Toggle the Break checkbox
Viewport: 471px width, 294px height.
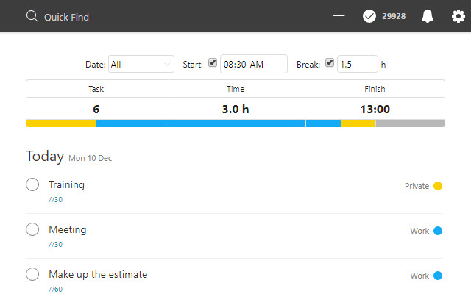[330, 62]
